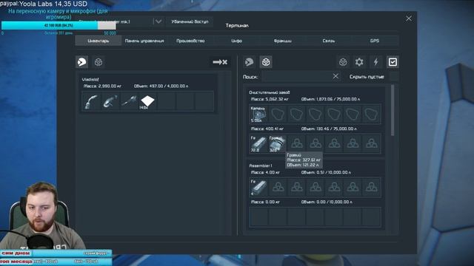Open the Инвентарь tab

coord(99,41)
